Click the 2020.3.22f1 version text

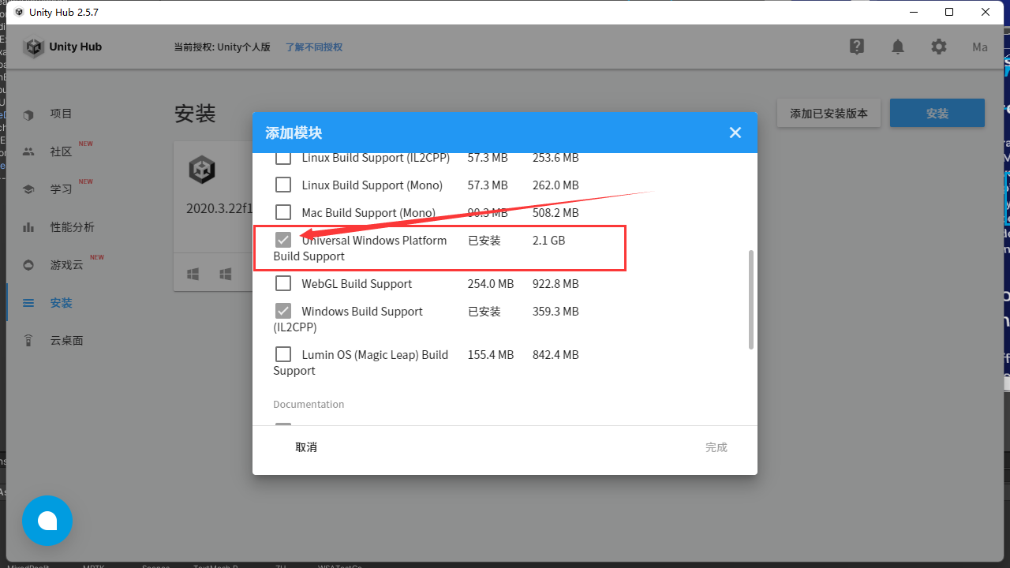pyautogui.click(x=219, y=208)
